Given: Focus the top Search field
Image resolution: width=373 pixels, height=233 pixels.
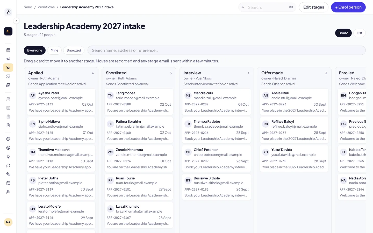Looking at the screenshot, I should [267, 7].
